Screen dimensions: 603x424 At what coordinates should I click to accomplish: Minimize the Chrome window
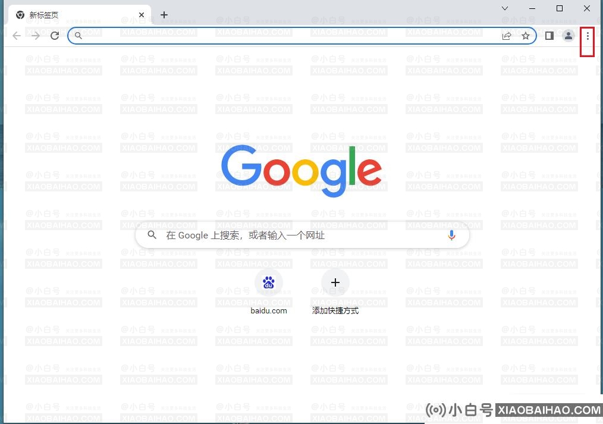point(532,8)
